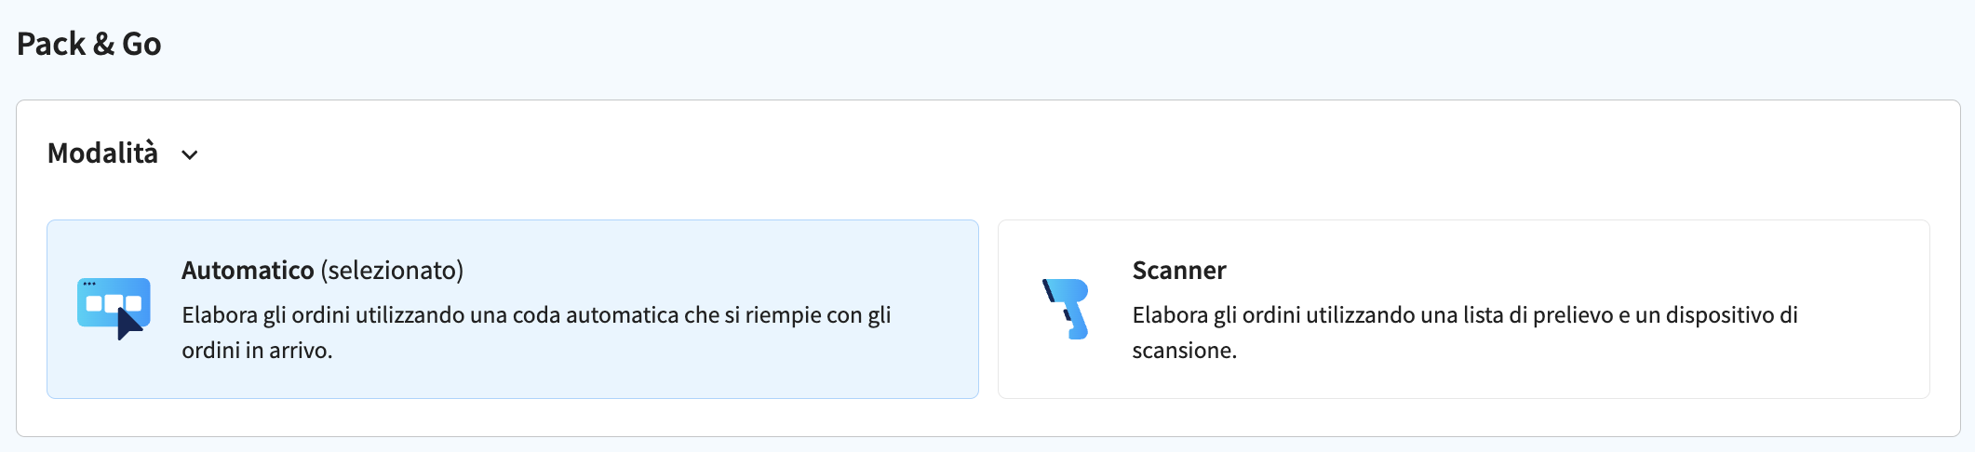Click the scanner gun handle graphic

coord(1076,323)
